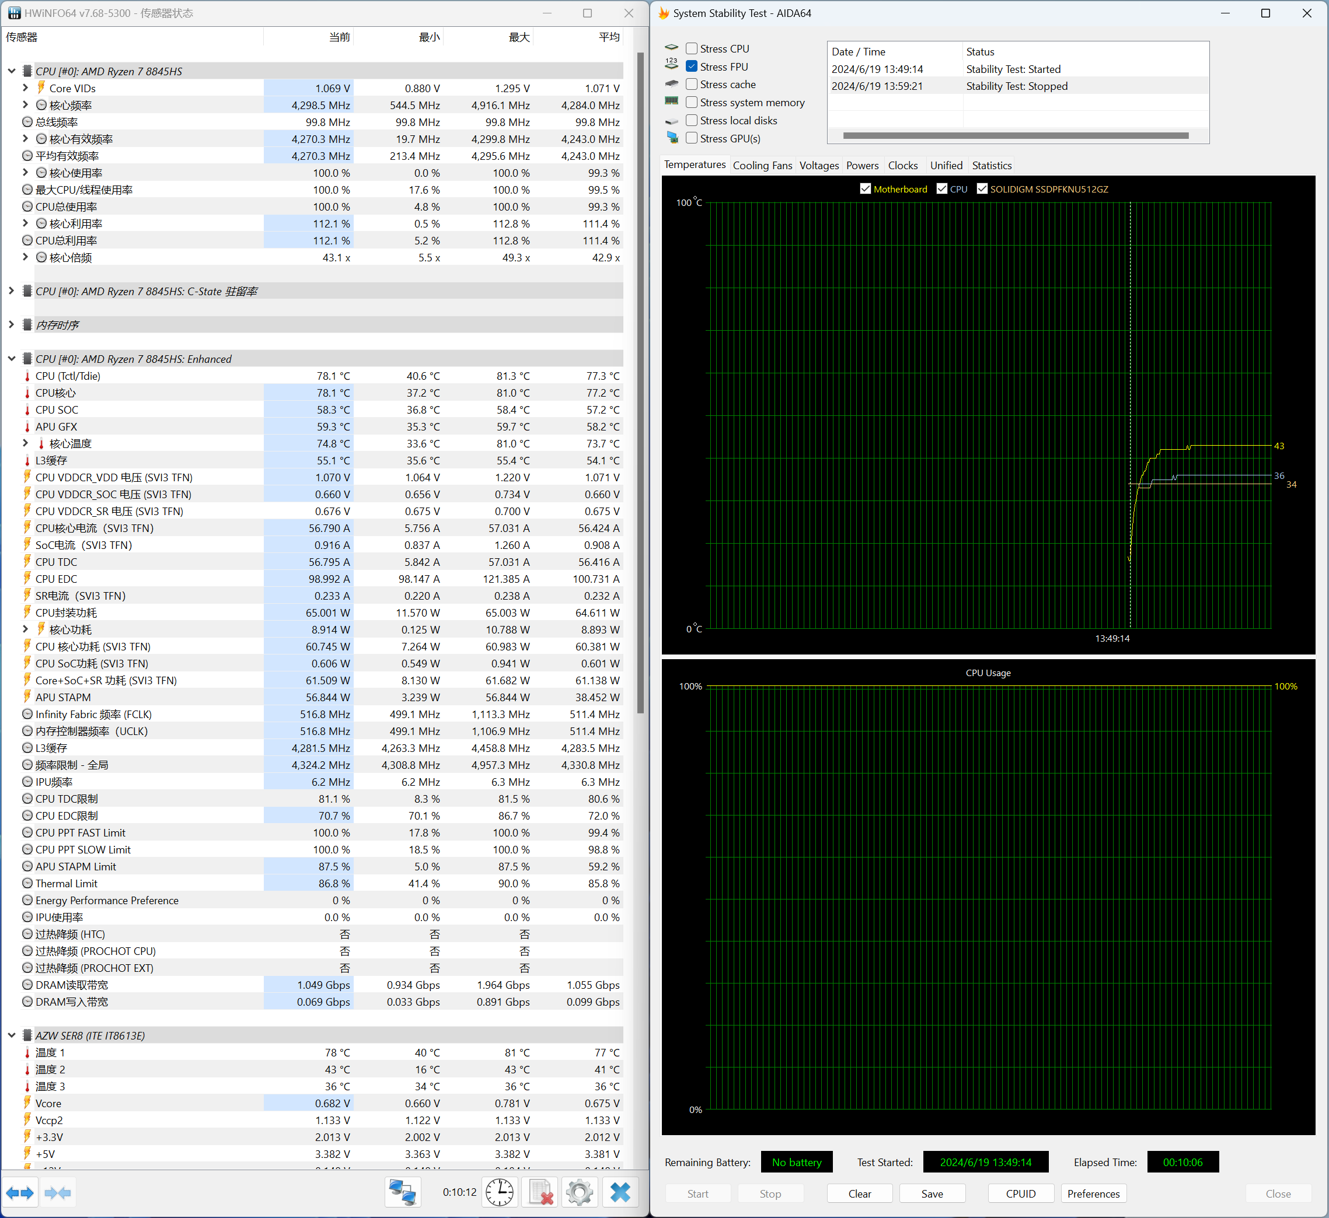Click the AIDA64 flame title icon
The width and height of the screenshot is (1329, 1218).
click(664, 13)
